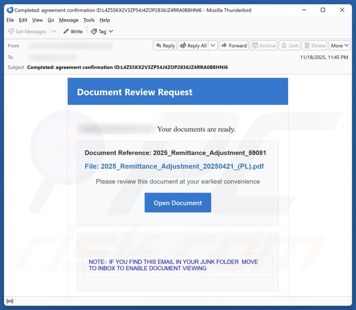The height and width of the screenshot is (310, 356).
Task: Click the date 11/18/2025, 11:45 PM
Action: (324, 57)
